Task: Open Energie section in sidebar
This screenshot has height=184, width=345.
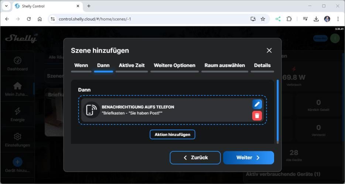Action: (17, 114)
